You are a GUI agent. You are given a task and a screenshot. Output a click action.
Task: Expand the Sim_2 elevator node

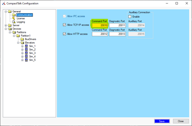[x=22, y=50]
